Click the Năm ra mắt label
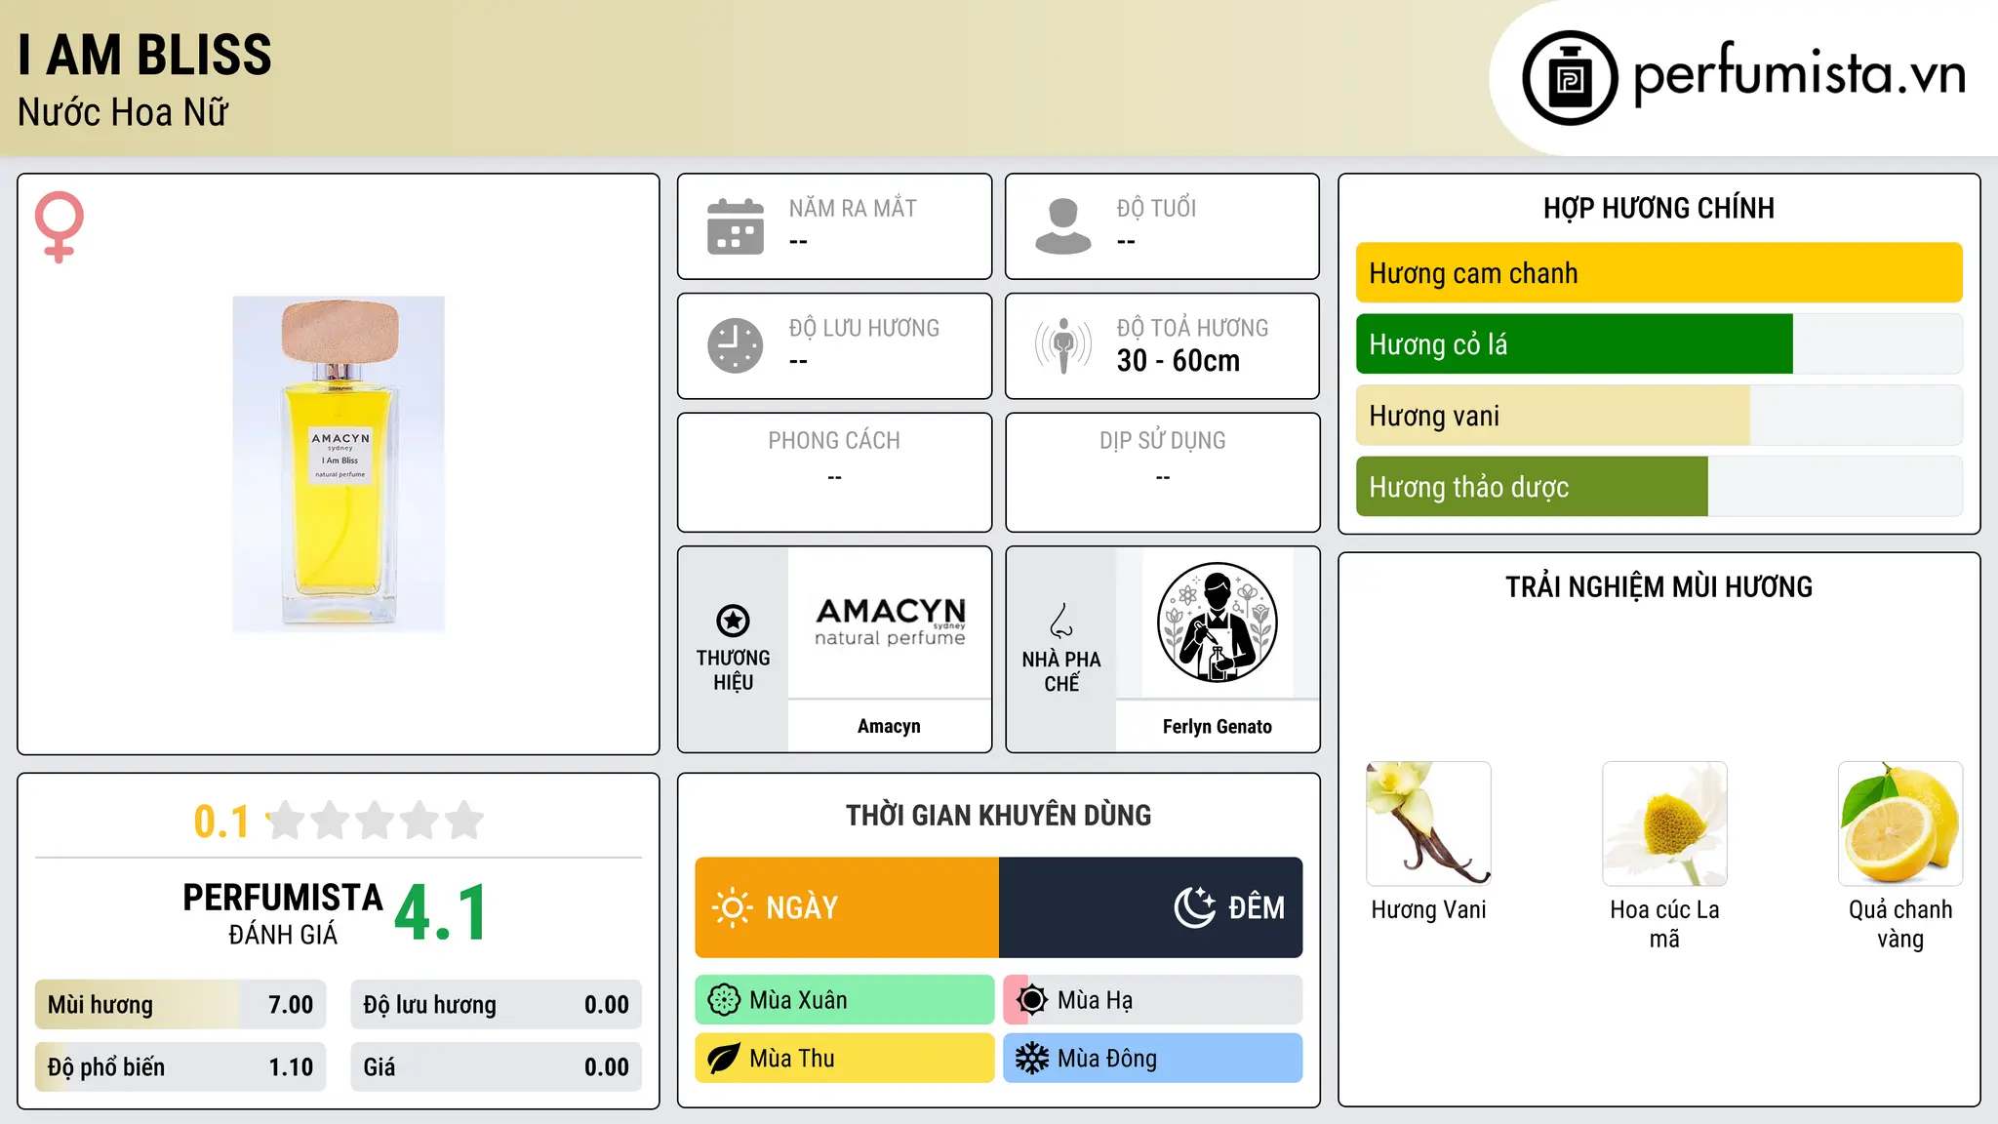The height and width of the screenshot is (1124, 1998). [853, 208]
